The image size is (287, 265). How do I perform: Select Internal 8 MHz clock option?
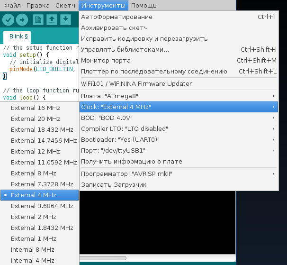pos(32,249)
